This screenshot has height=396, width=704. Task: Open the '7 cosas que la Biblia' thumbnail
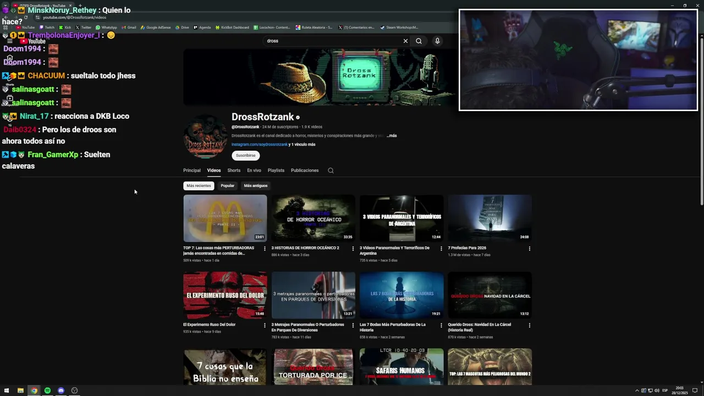coord(225,367)
